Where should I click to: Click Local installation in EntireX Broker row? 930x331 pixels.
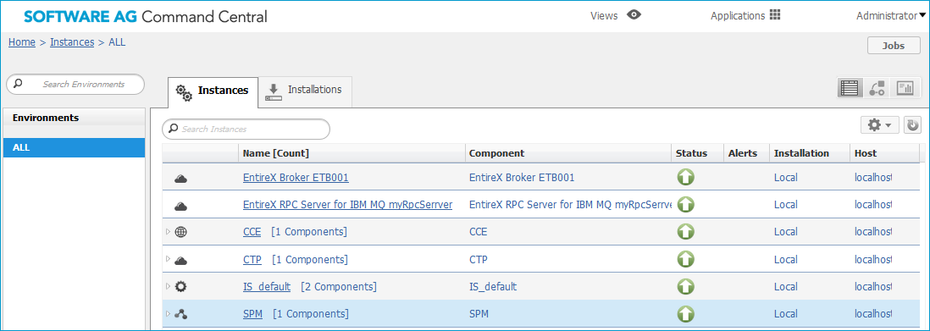(785, 178)
